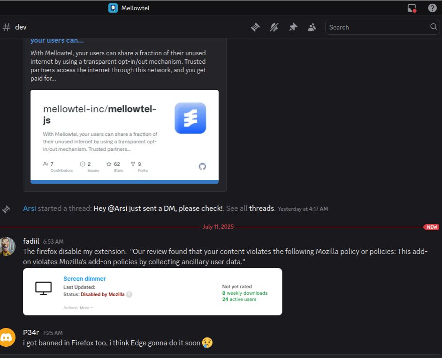Click the 7:25 AM timestamp on P34r's message
Viewport: 442px width, 358px height.
point(53,333)
